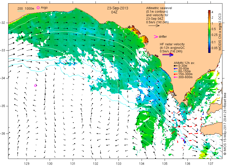Click the longitude axis label '135'

tap(165, 164)
